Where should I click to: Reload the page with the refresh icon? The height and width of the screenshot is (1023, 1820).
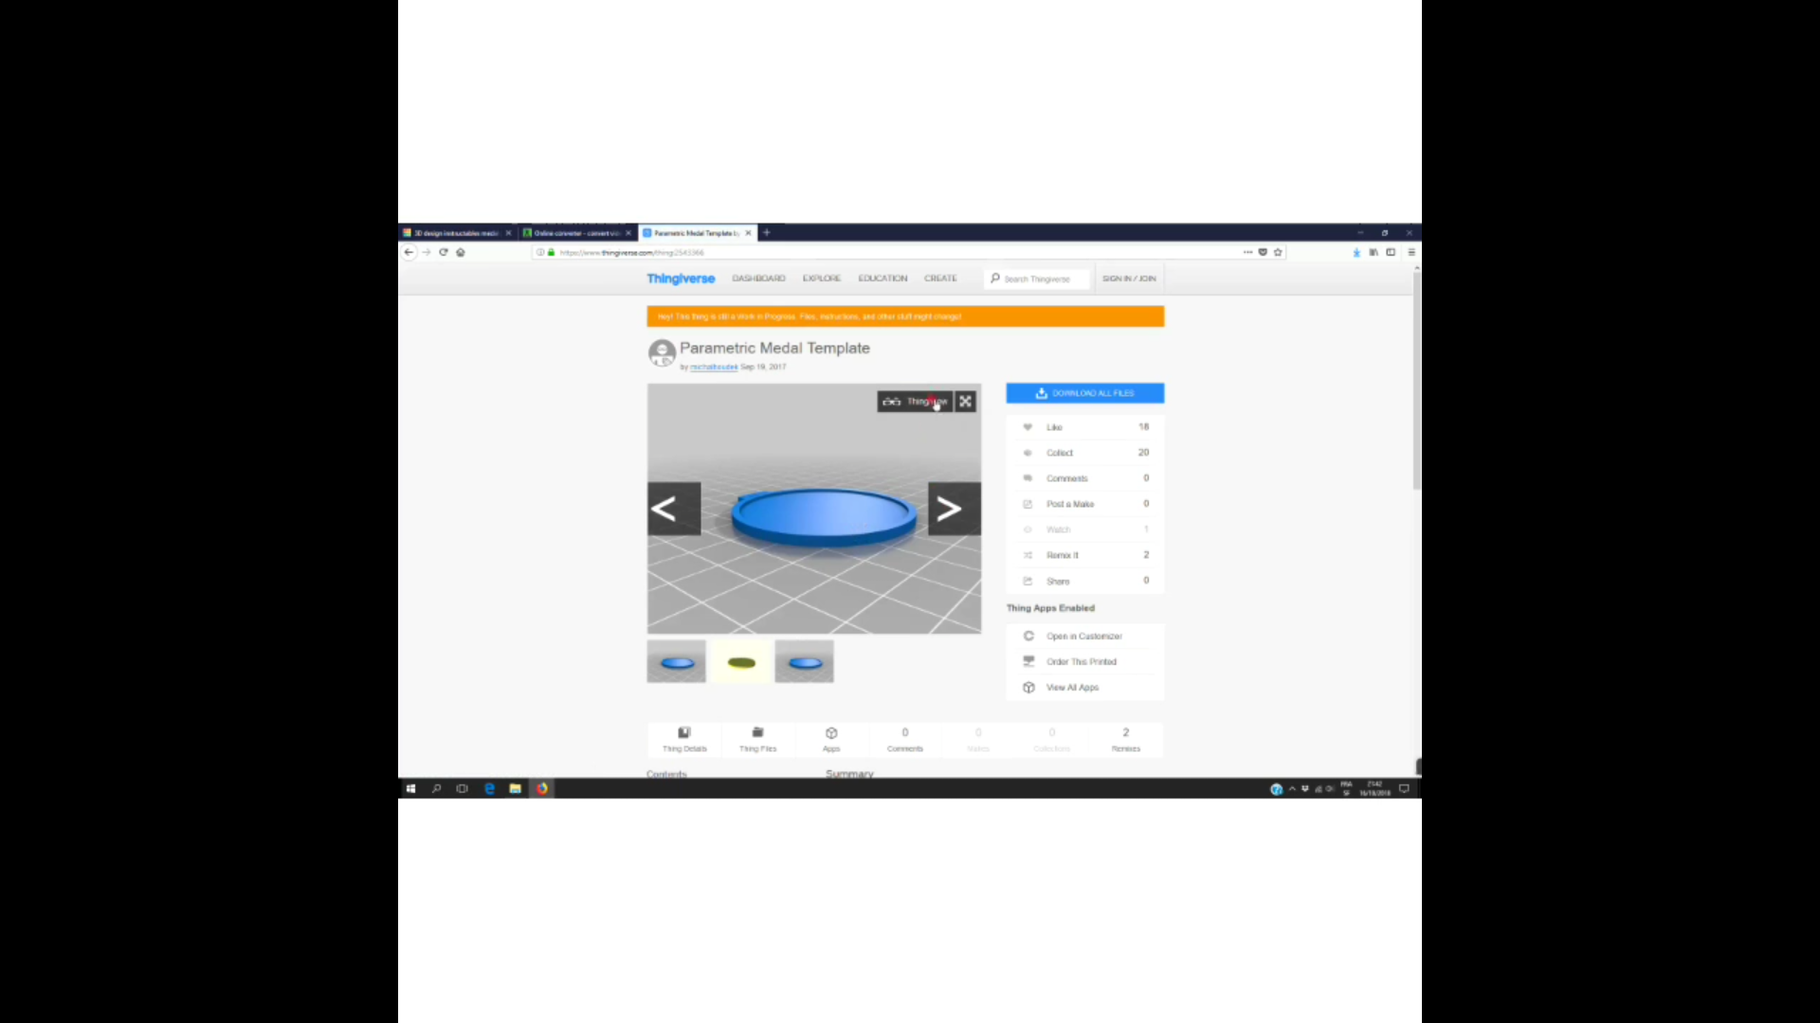pyautogui.click(x=443, y=252)
